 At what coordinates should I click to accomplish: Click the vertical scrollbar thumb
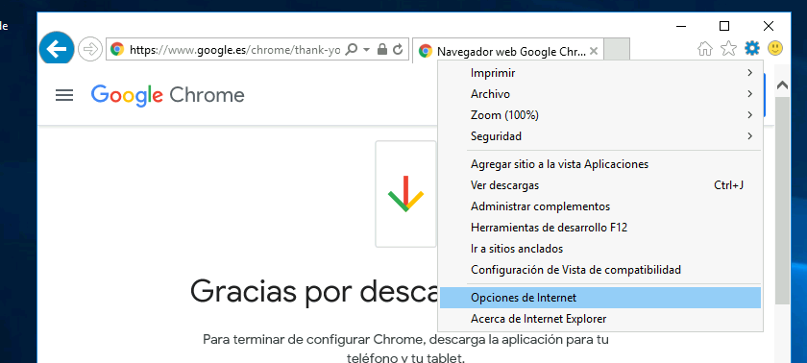coord(782,201)
